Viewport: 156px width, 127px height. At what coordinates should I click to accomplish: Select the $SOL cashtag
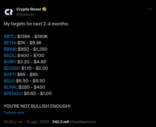(9, 56)
